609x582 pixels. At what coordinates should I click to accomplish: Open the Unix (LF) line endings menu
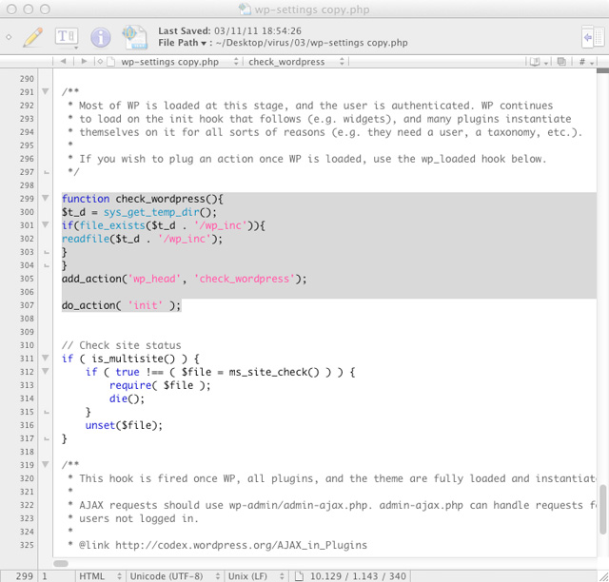click(x=253, y=576)
